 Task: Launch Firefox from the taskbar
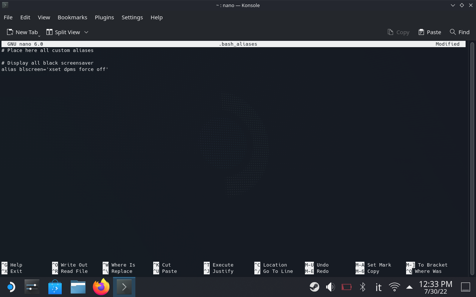click(x=101, y=287)
